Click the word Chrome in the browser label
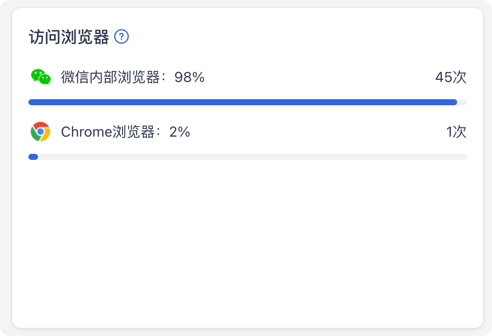Screen dimensions: 492x336 tap(87, 132)
